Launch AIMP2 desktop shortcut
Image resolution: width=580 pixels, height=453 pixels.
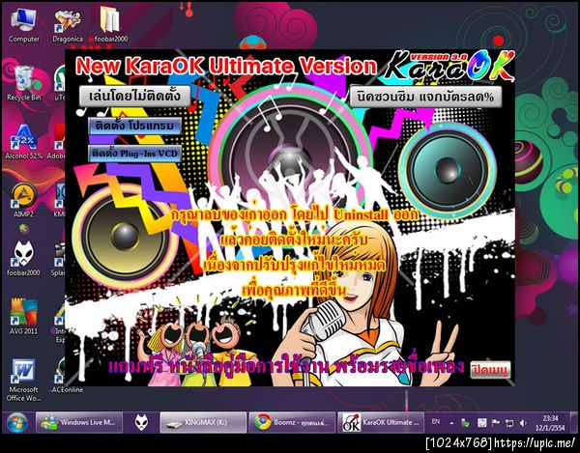click(23, 200)
